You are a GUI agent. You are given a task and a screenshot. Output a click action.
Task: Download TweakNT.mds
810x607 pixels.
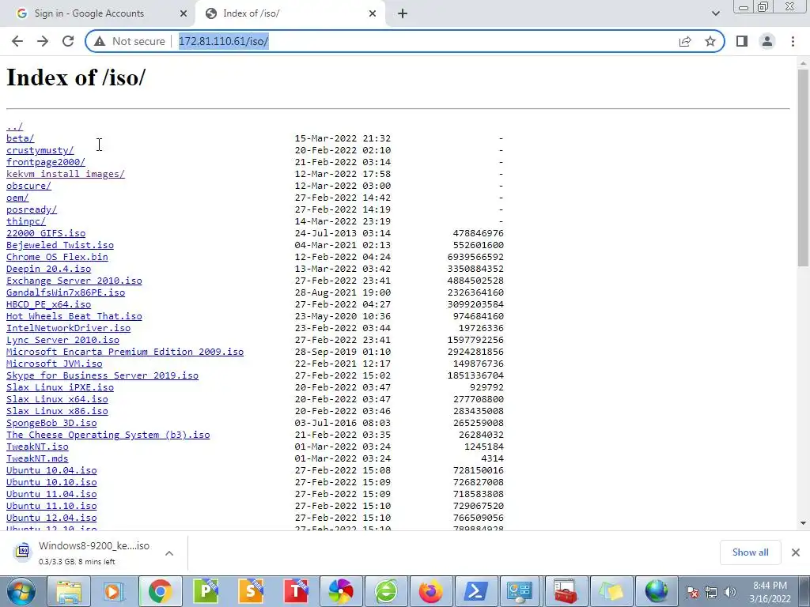pyautogui.click(x=37, y=459)
